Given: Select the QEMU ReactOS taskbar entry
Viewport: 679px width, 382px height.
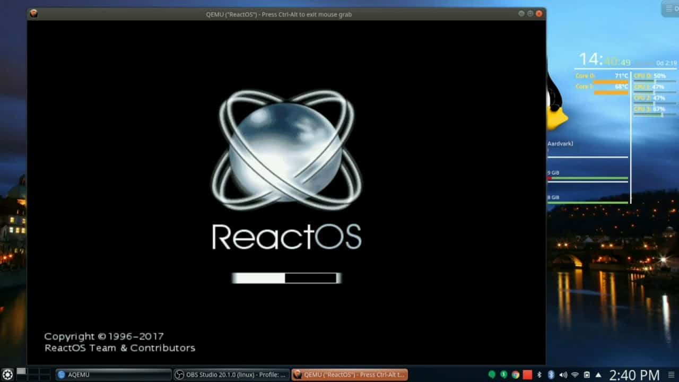Looking at the screenshot, I should pos(350,375).
